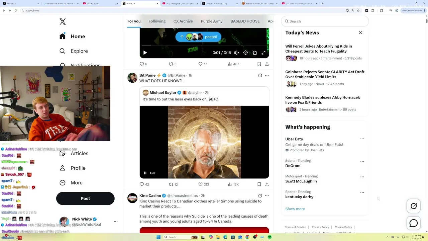Click the video progress bar
428x241 pixels.
pos(204,45)
